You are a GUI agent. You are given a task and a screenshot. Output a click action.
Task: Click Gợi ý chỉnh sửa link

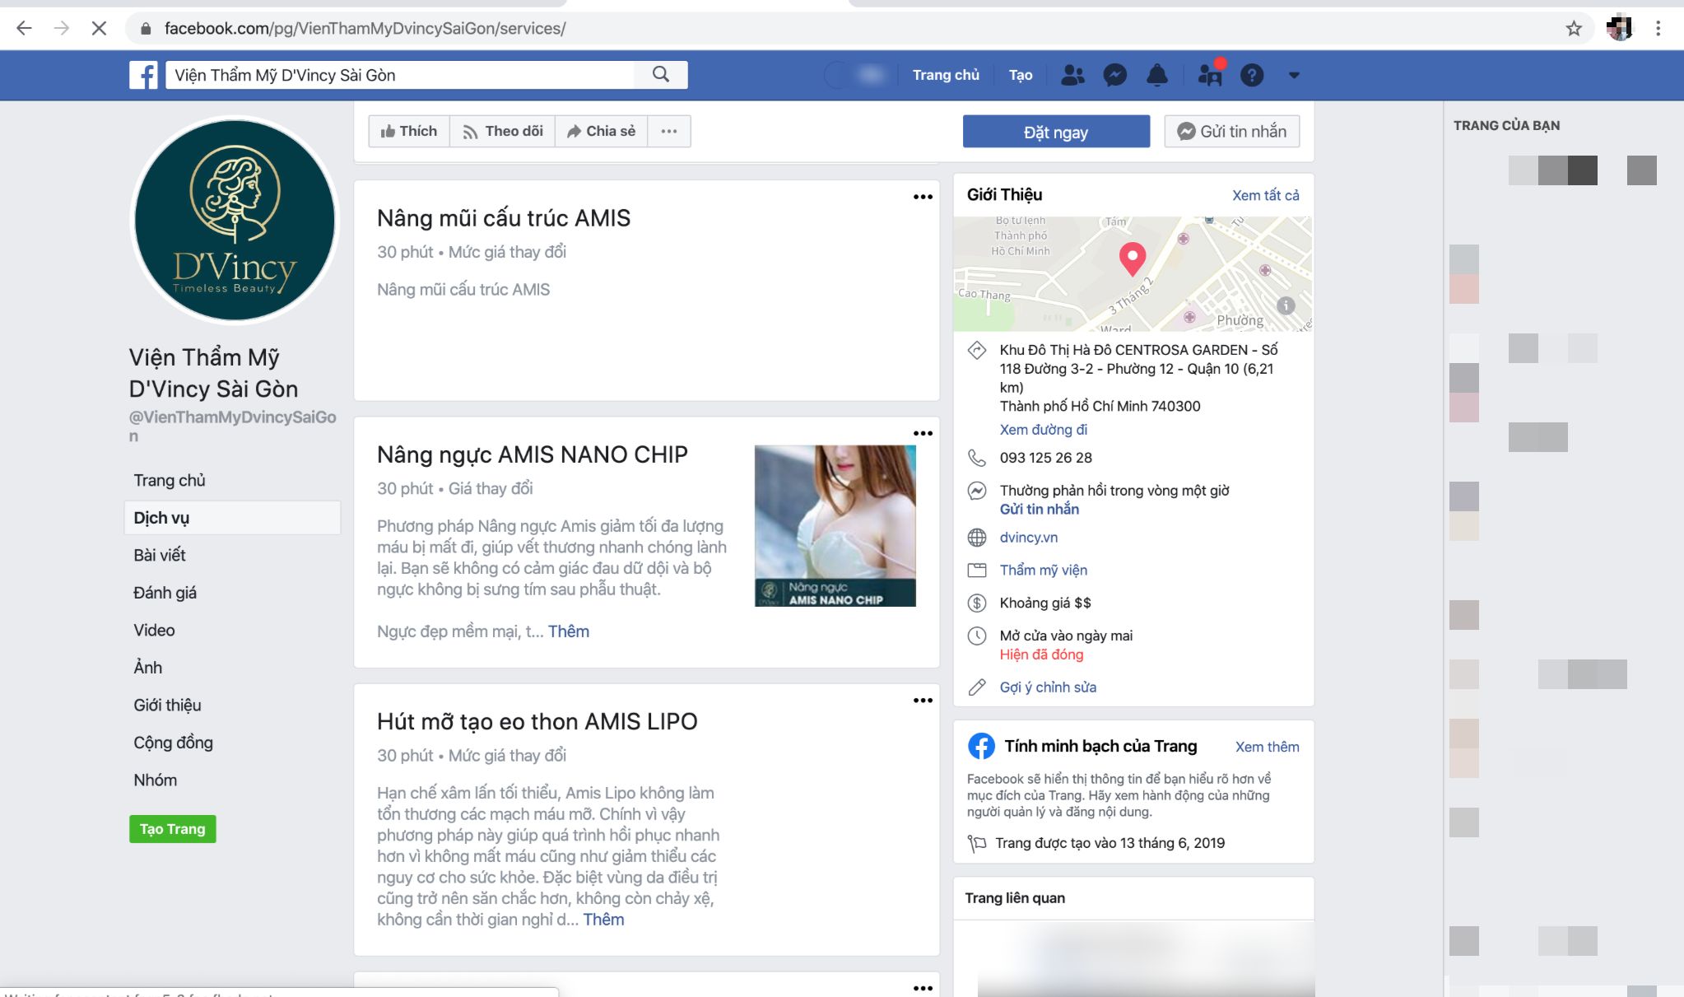click(1047, 687)
